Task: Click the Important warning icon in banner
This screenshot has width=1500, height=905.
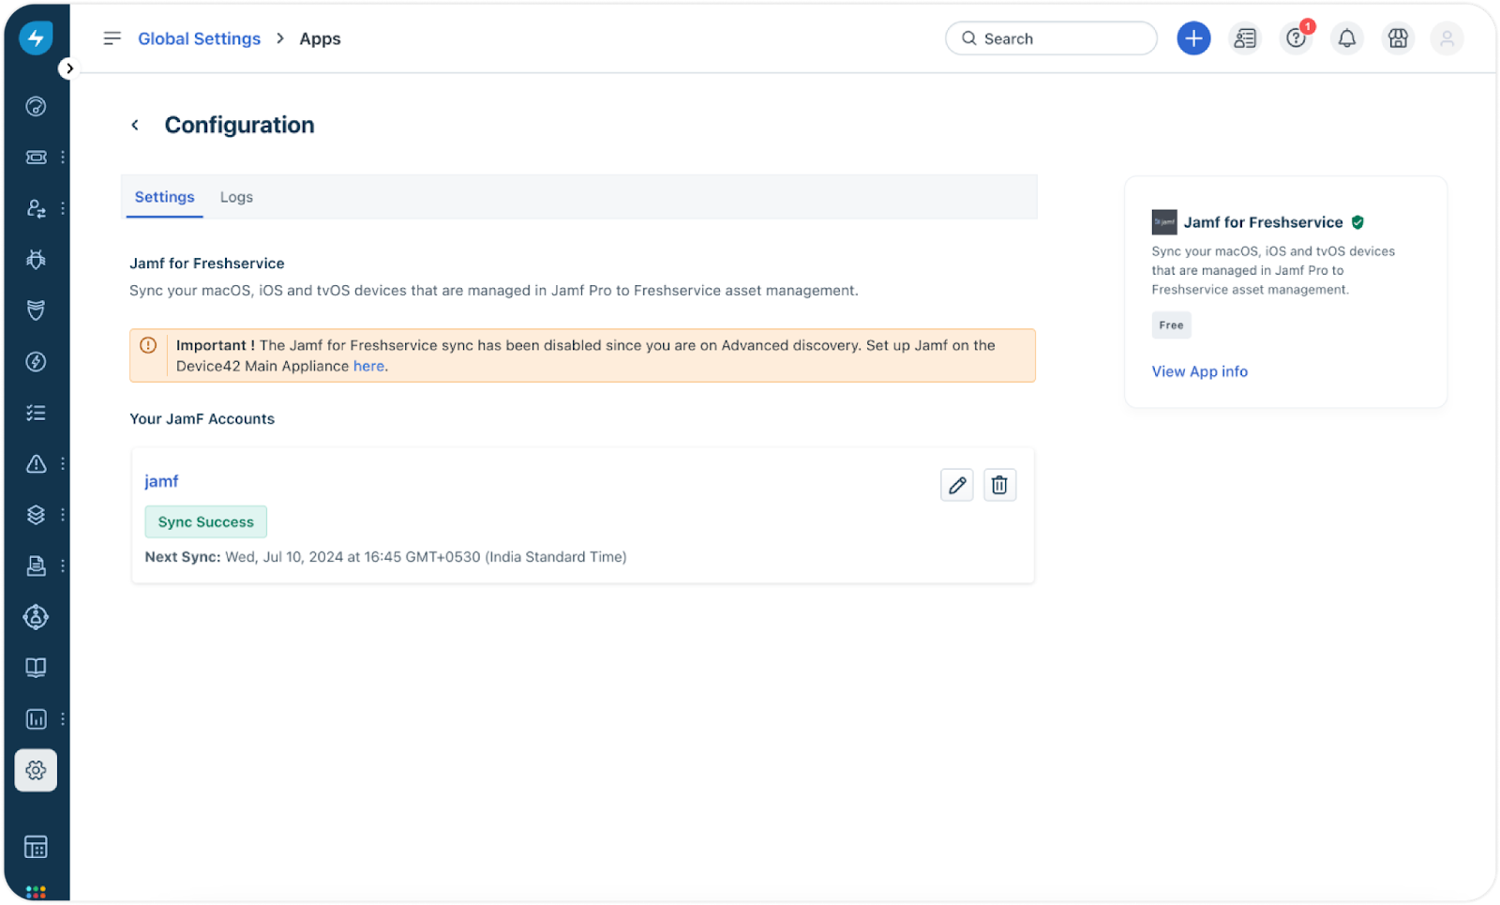Action: 148,345
